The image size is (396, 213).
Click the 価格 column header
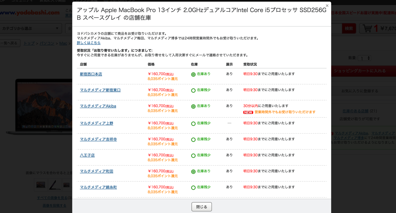(x=151, y=64)
